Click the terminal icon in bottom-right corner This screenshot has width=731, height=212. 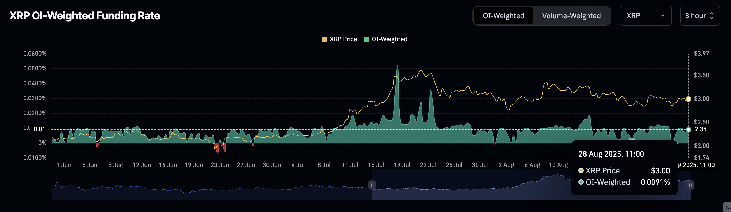point(727,208)
